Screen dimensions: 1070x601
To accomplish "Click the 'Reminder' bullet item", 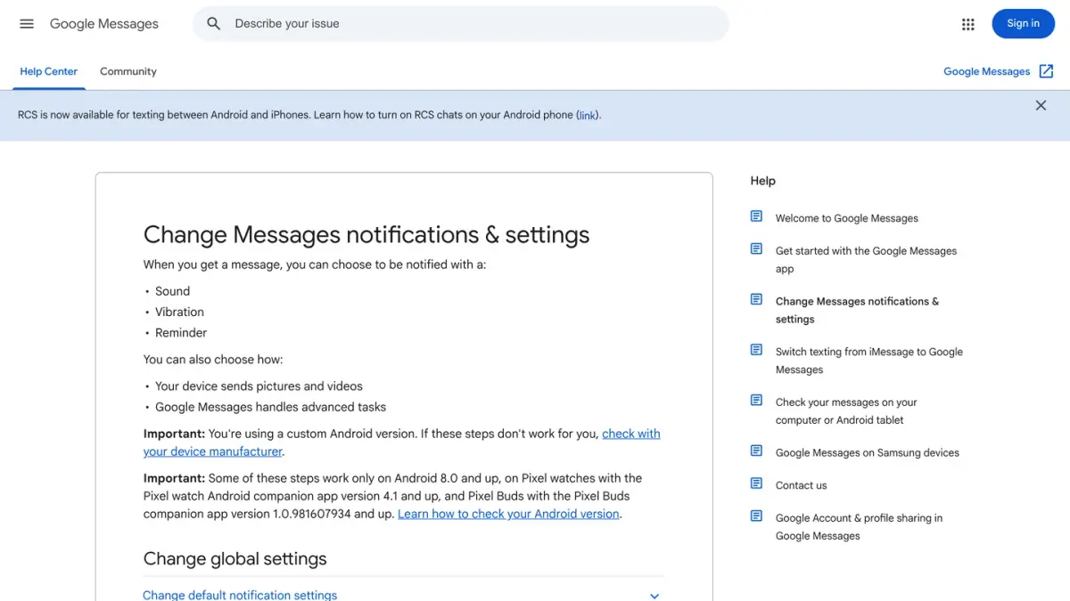I will coord(181,332).
